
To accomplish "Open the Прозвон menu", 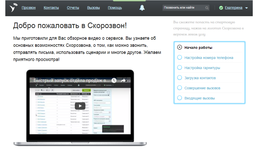I will [x=29, y=8].
